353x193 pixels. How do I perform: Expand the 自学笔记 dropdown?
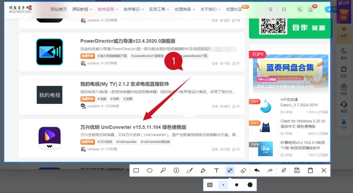[133, 9]
